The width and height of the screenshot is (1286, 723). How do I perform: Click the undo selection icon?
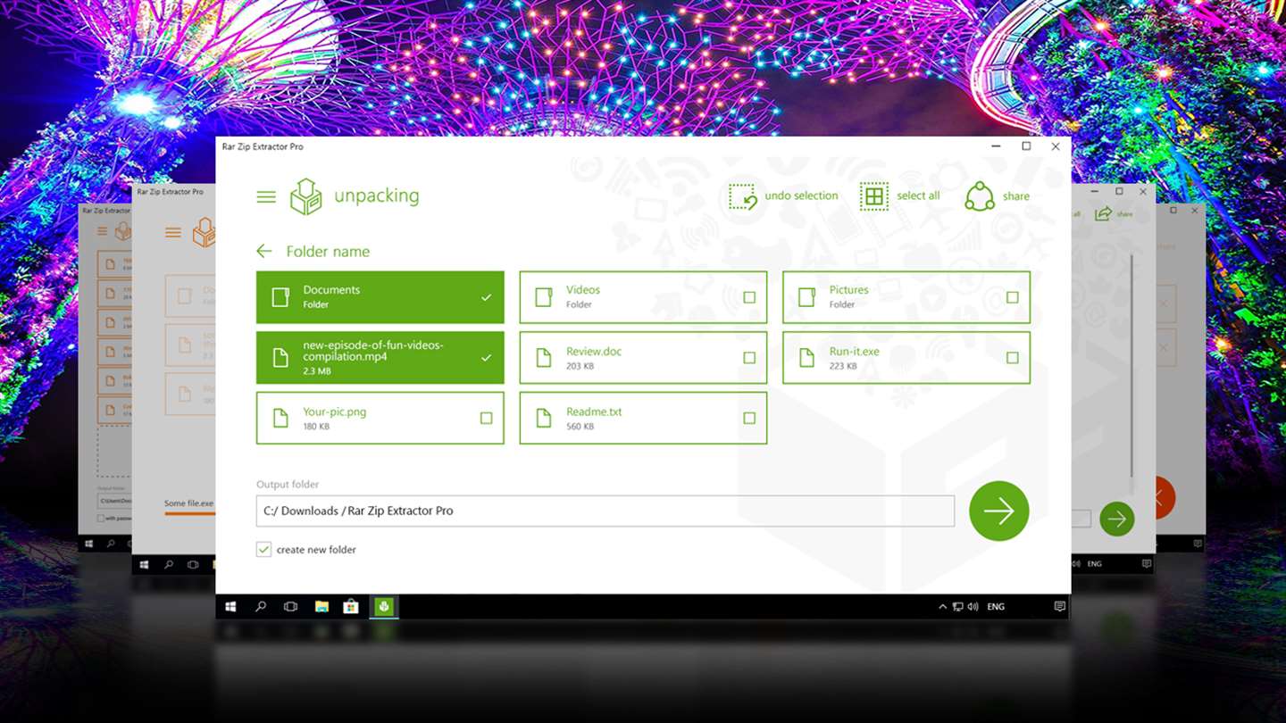click(743, 196)
